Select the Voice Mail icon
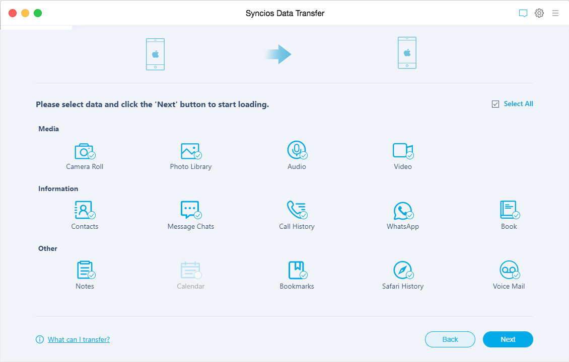569x362 pixels. tap(510, 270)
